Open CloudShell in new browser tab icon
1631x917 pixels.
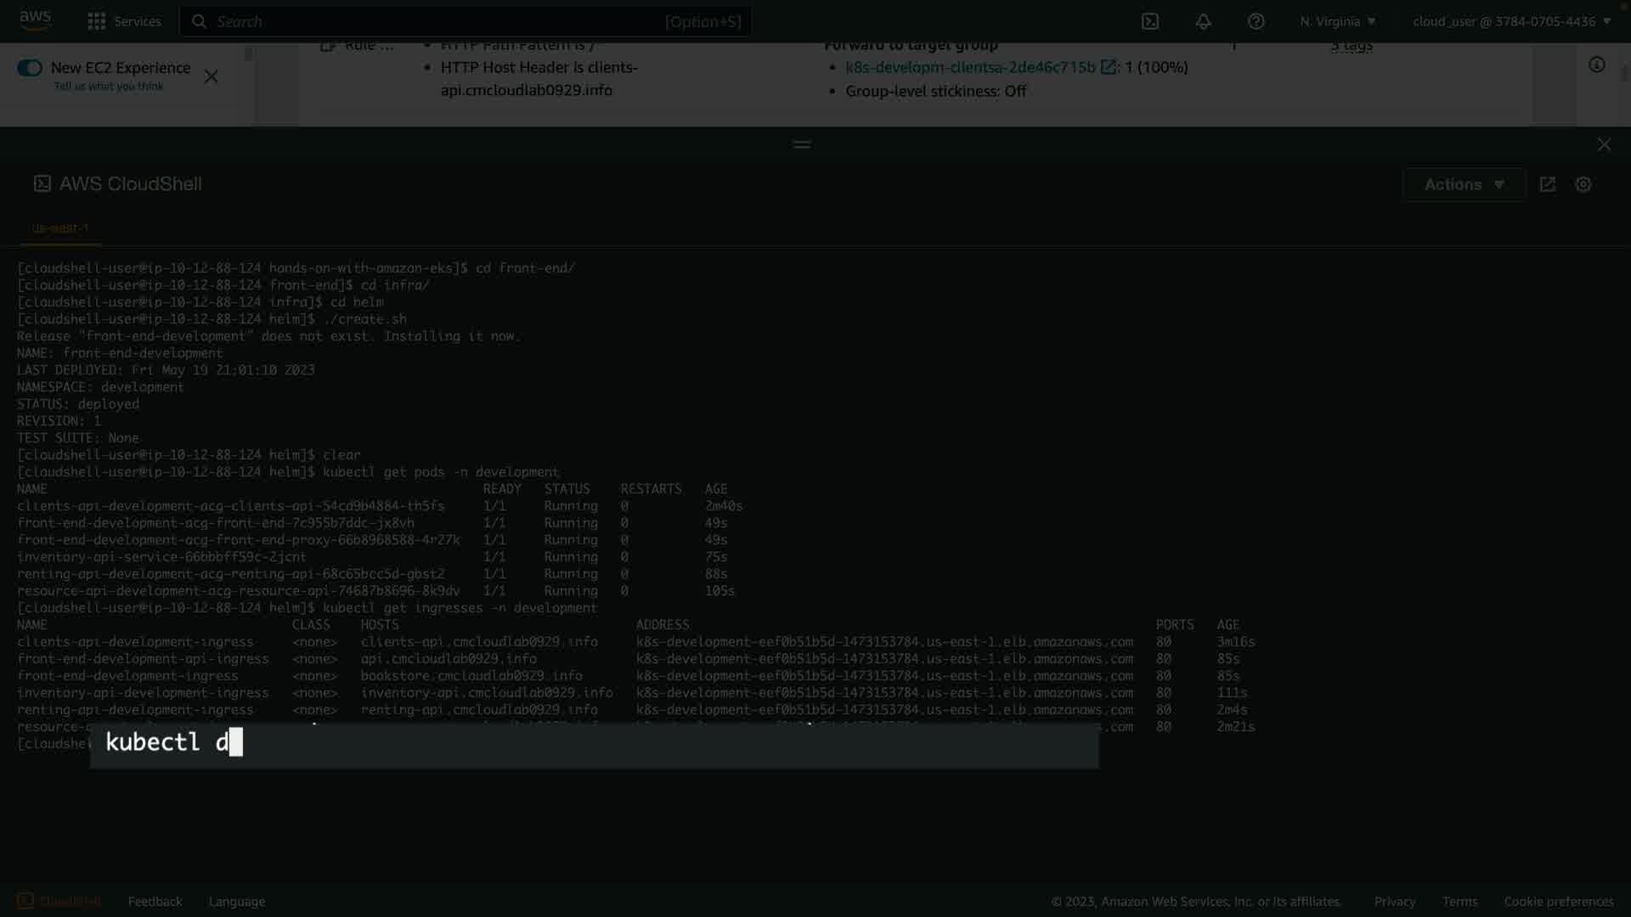tap(1547, 184)
